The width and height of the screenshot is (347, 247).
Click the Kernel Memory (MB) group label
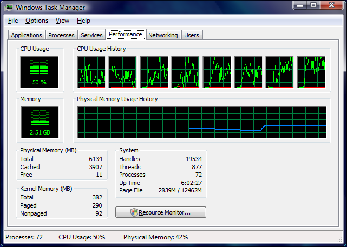pyautogui.click(x=46, y=189)
